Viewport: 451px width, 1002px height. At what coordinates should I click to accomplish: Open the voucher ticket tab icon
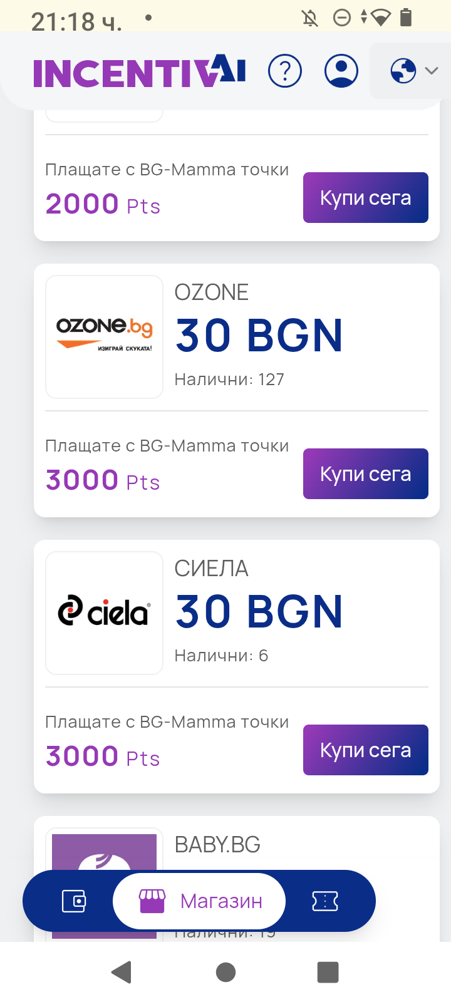tap(325, 901)
